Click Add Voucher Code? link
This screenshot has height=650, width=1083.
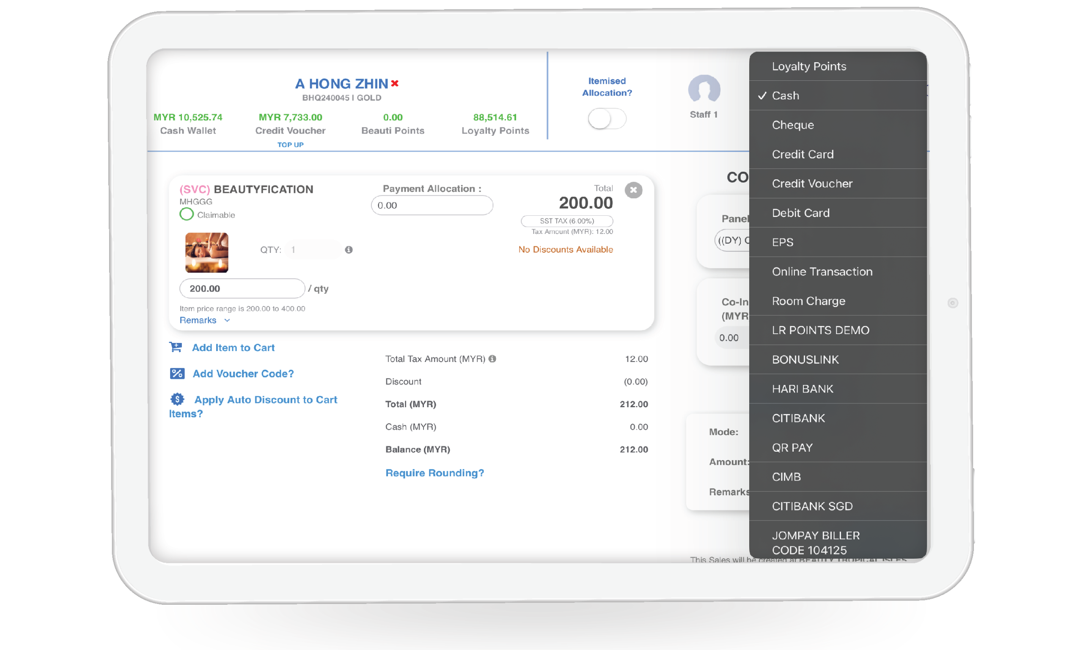pyautogui.click(x=243, y=373)
